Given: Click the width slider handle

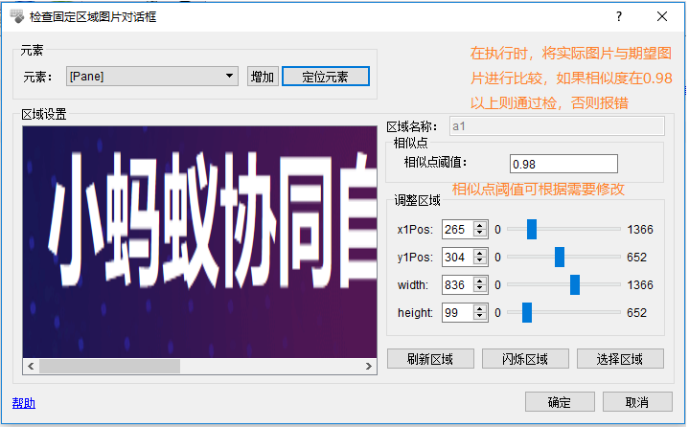Looking at the screenshot, I should [x=575, y=285].
